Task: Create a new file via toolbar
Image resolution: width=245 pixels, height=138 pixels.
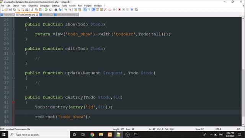Action: (x=3, y=10)
